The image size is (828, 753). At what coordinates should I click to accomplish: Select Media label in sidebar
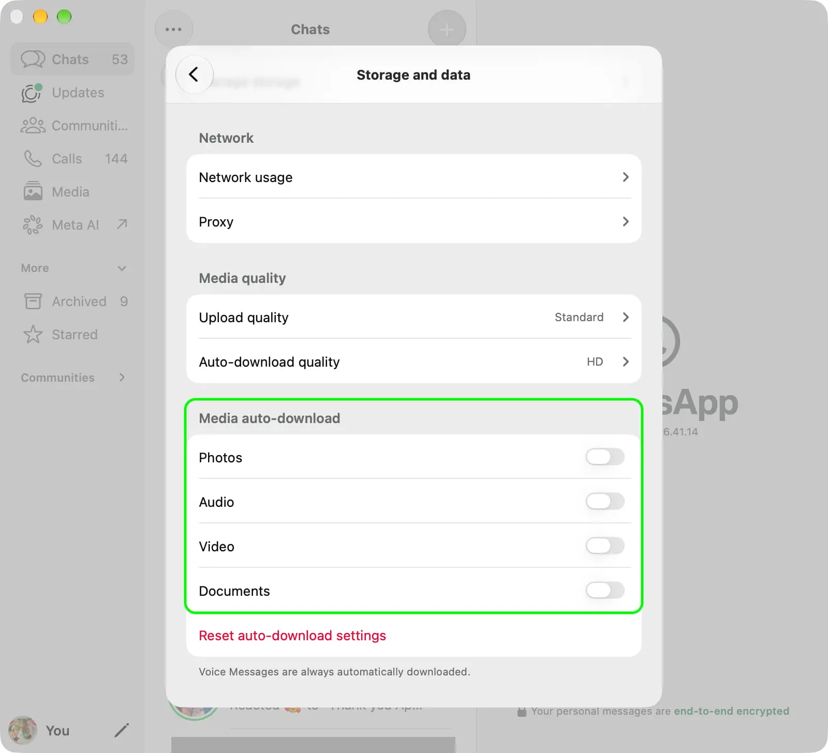tap(70, 192)
